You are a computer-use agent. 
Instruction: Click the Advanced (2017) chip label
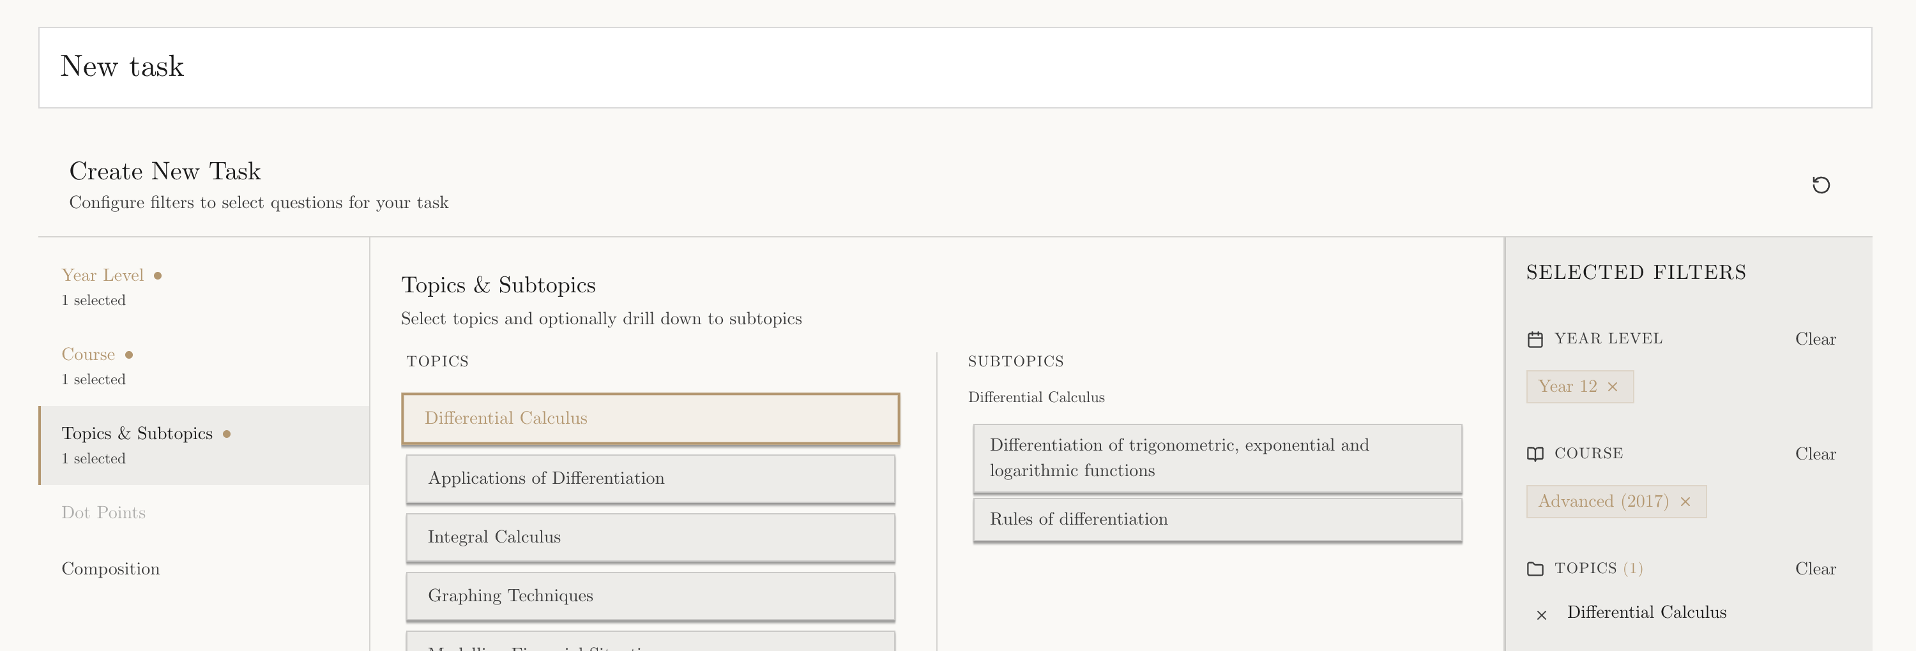point(1603,502)
